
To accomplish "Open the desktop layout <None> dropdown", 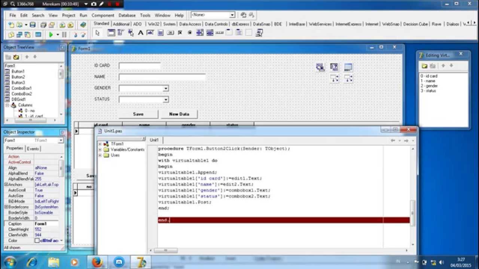I will pos(232,15).
